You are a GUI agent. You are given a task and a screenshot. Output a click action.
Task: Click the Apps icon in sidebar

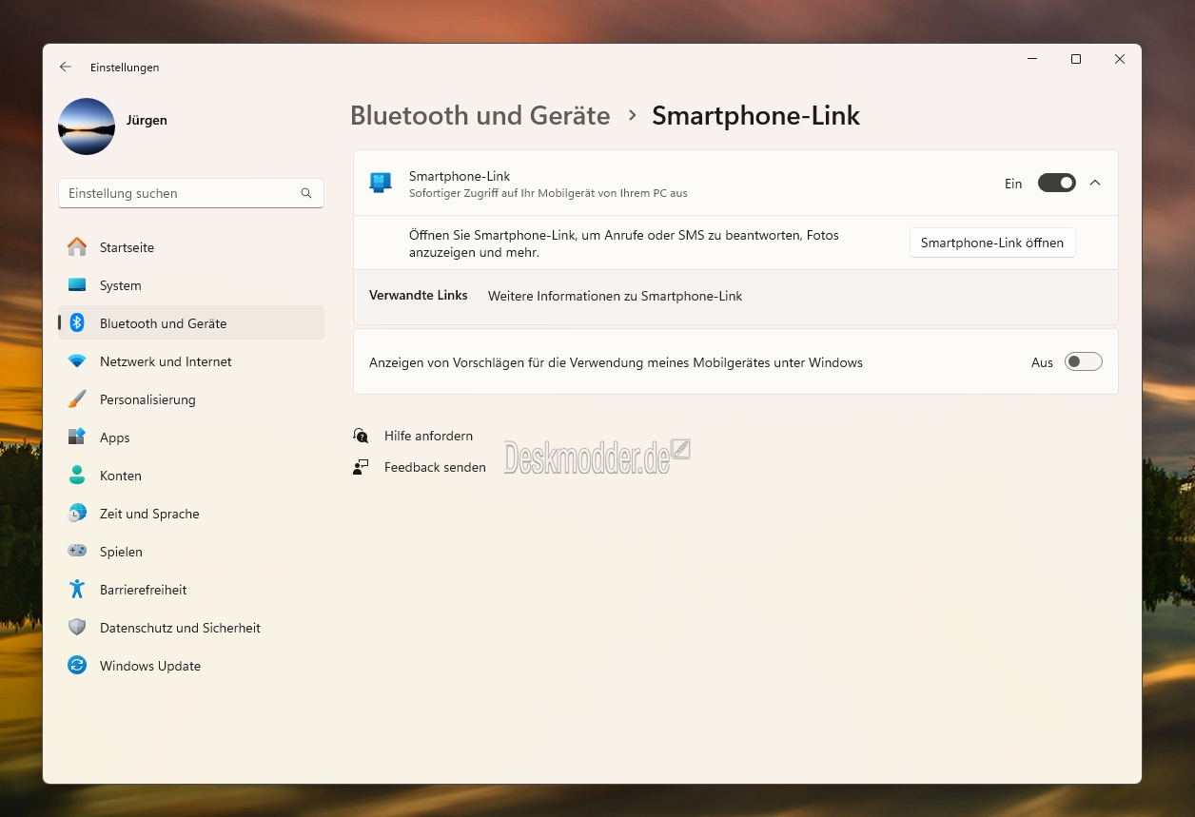(x=77, y=438)
